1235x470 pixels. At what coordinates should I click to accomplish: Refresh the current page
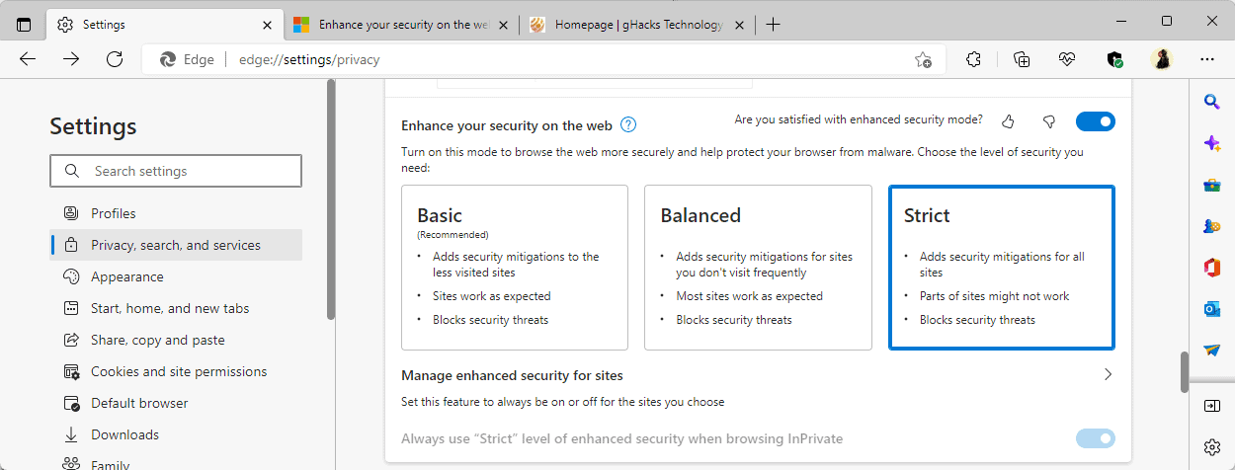point(115,59)
